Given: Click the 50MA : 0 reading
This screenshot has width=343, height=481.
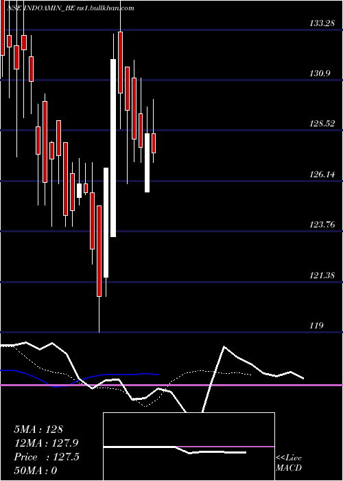Looking at the screenshot, I should tap(35, 471).
